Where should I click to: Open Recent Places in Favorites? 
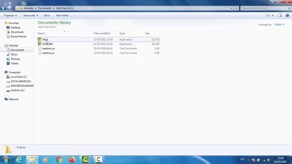pos(18,36)
